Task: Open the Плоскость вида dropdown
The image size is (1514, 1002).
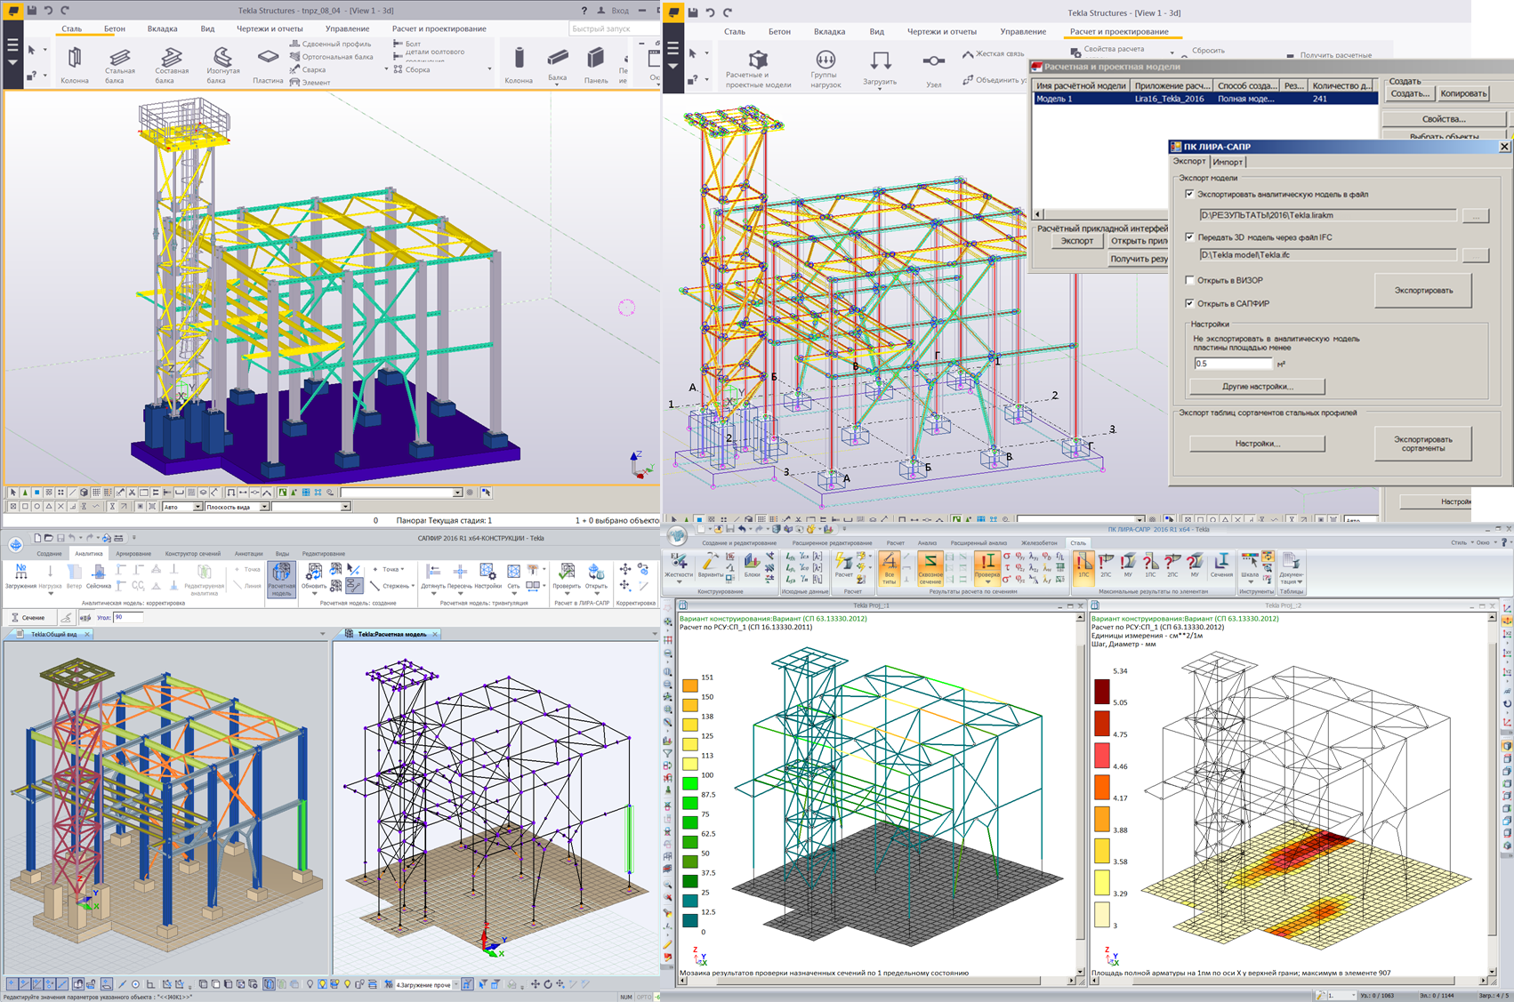Action: (x=264, y=507)
